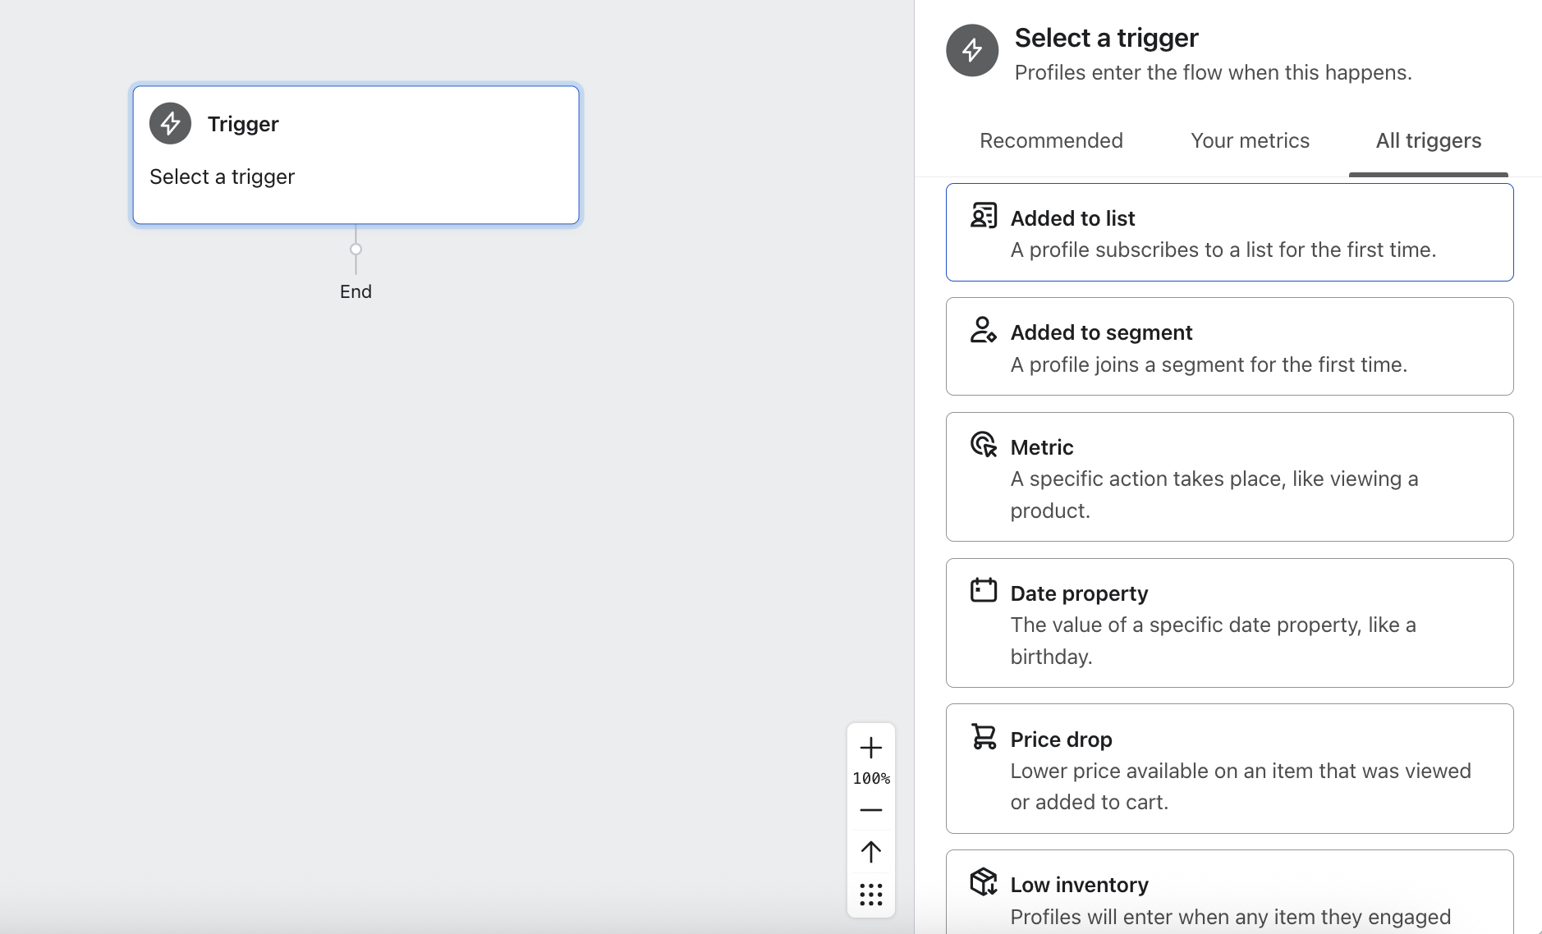
Task: Click the fit-to-view arrow icon
Action: pyautogui.click(x=870, y=852)
